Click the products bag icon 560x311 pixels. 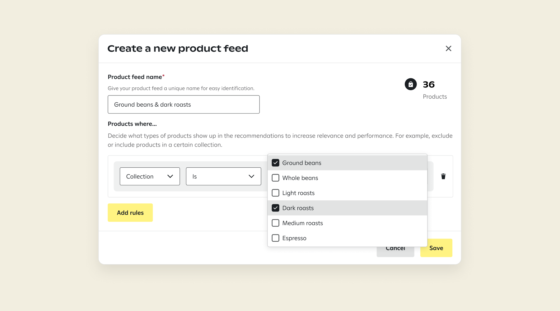411,84
